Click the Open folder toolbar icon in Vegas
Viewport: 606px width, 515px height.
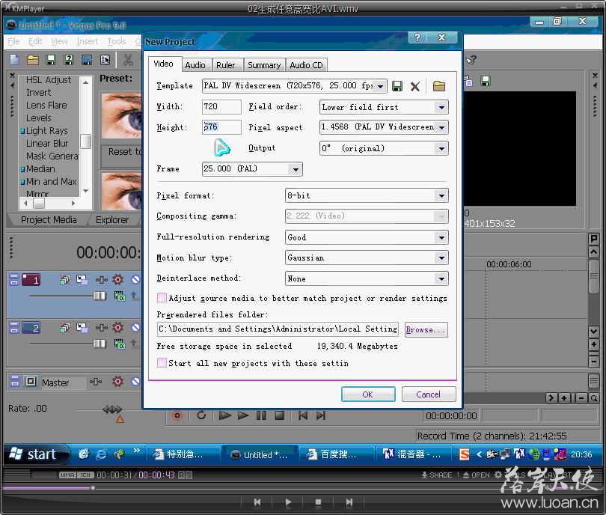[32, 60]
